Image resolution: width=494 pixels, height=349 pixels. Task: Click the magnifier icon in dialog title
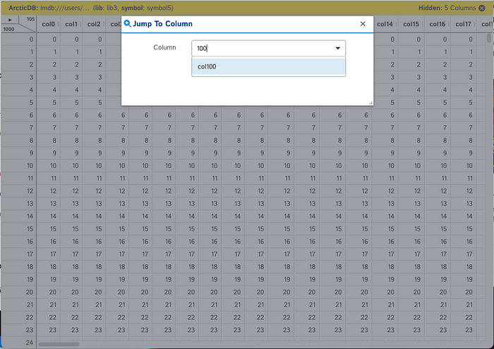128,24
